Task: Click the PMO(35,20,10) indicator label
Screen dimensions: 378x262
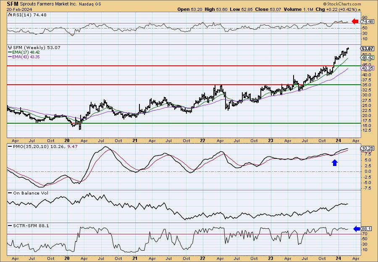Action: pyautogui.click(x=31, y=147)
